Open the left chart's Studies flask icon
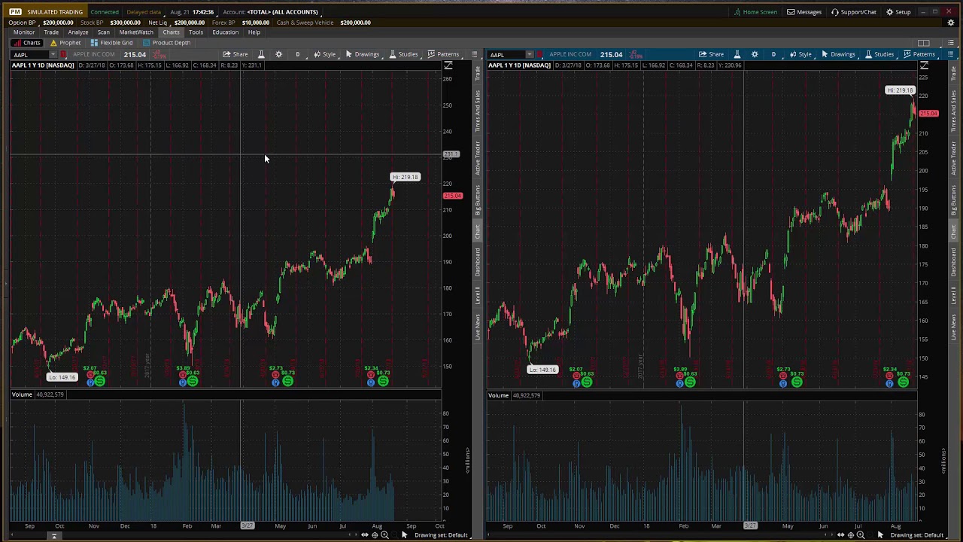 click(261, 54)
